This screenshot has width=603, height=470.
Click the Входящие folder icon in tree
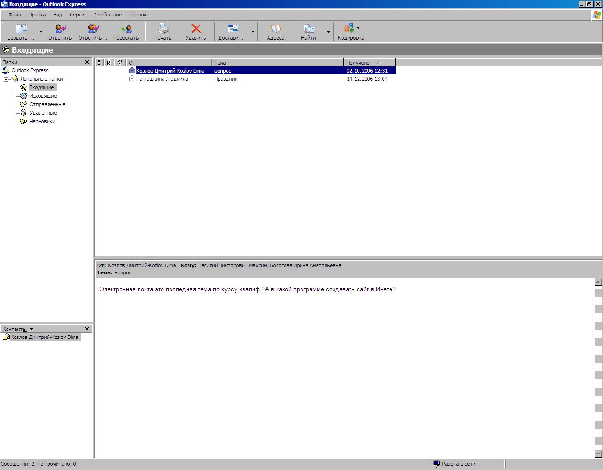[24, 87]
